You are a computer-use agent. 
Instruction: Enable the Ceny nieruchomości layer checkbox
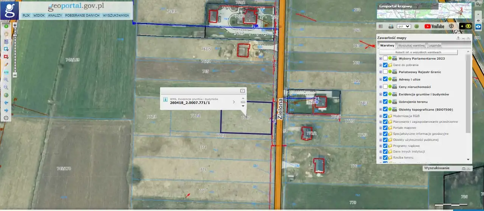click(x=385, y=87)
